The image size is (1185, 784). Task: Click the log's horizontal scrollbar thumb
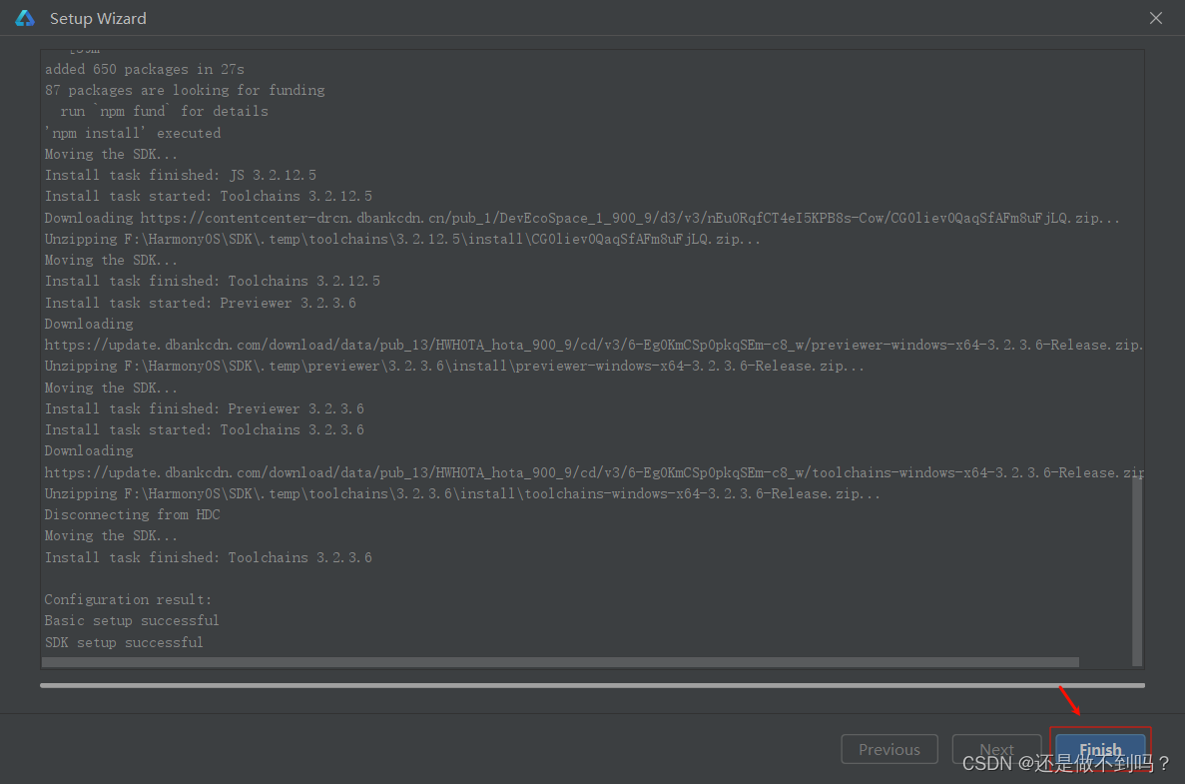560,662
